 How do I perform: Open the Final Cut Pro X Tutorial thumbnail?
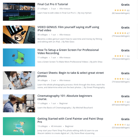click(x=19, y=12)
